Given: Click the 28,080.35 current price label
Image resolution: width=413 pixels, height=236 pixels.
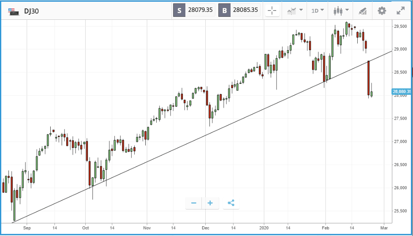Looking at the screenshot, I should coord(402,91).
